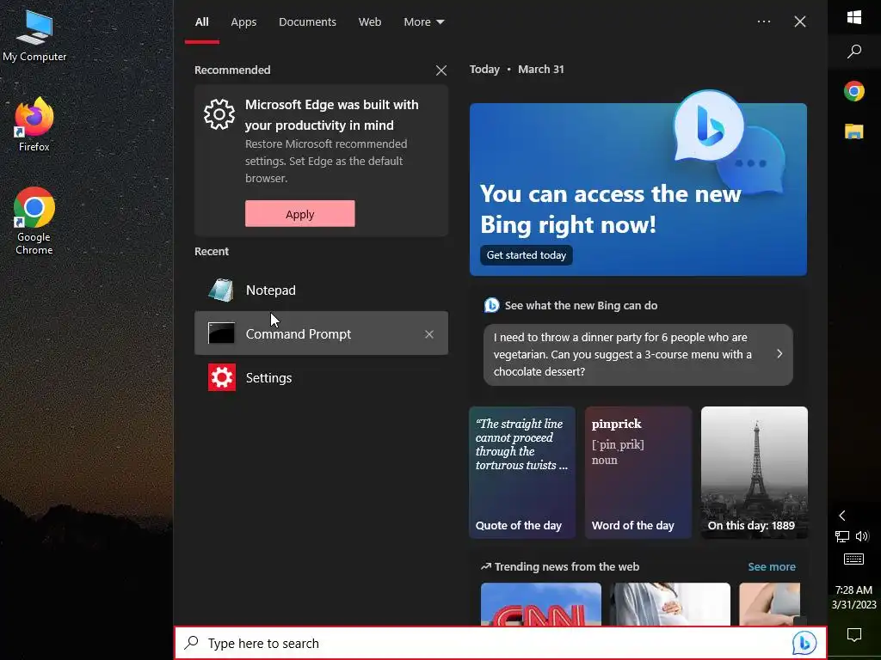The height and width of the screenshot is (660, 881).
Task: Open Settings from Recent
Action: pyautogui.click(x=321, y=378)
